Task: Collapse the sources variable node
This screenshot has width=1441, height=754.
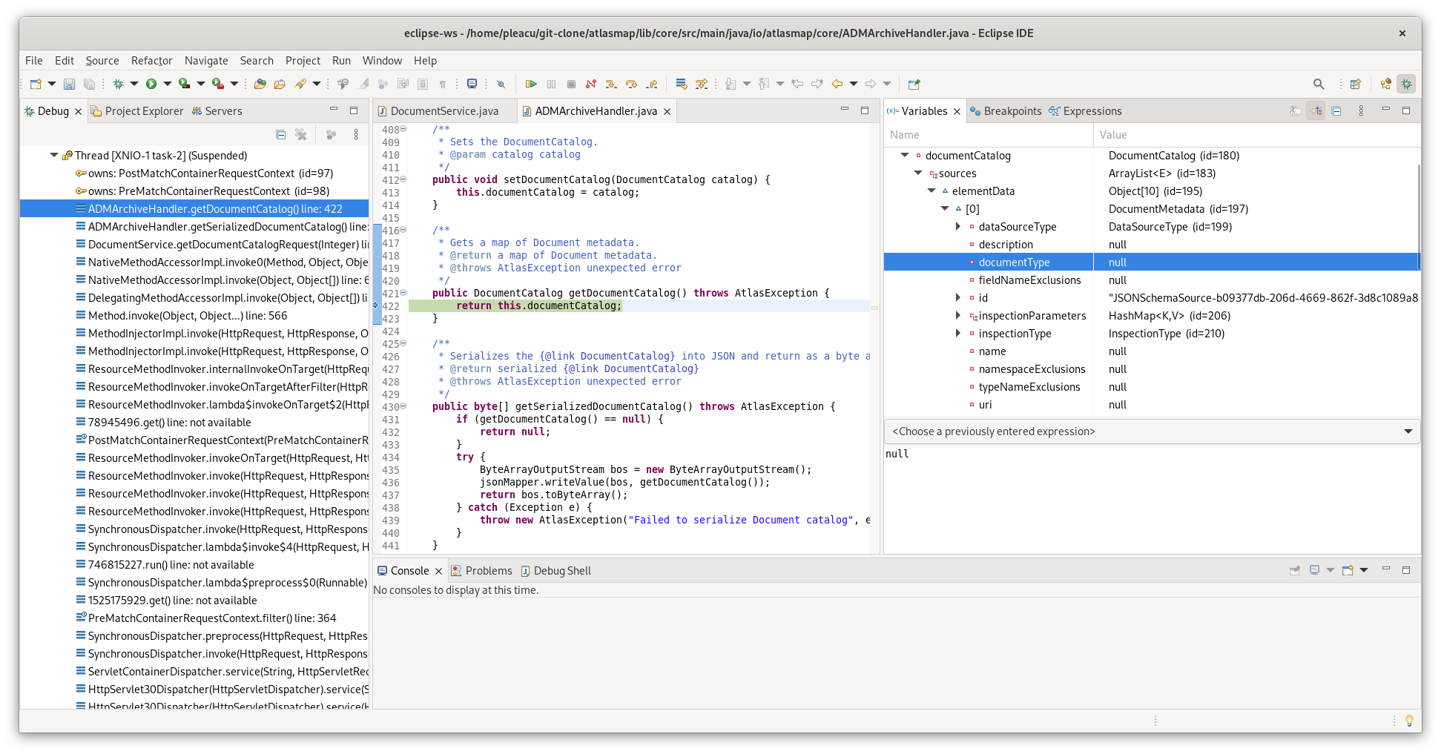Action: (x=918, y=173)
